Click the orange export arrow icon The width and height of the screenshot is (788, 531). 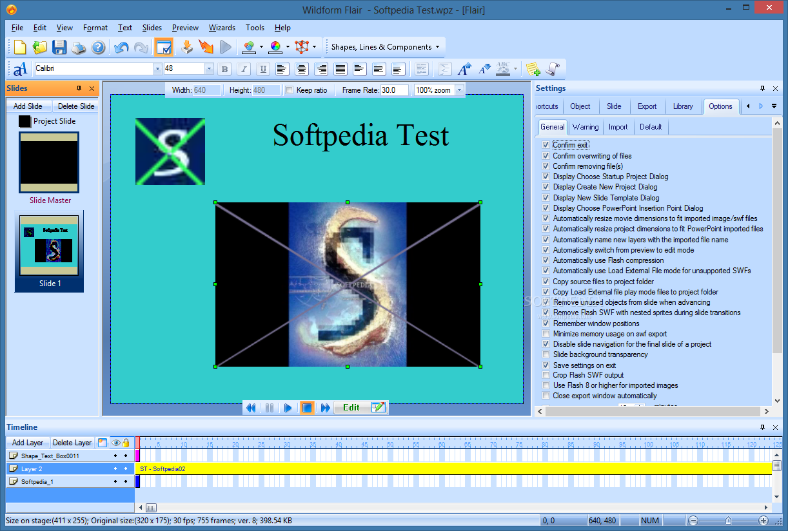(x=206, y=47)
